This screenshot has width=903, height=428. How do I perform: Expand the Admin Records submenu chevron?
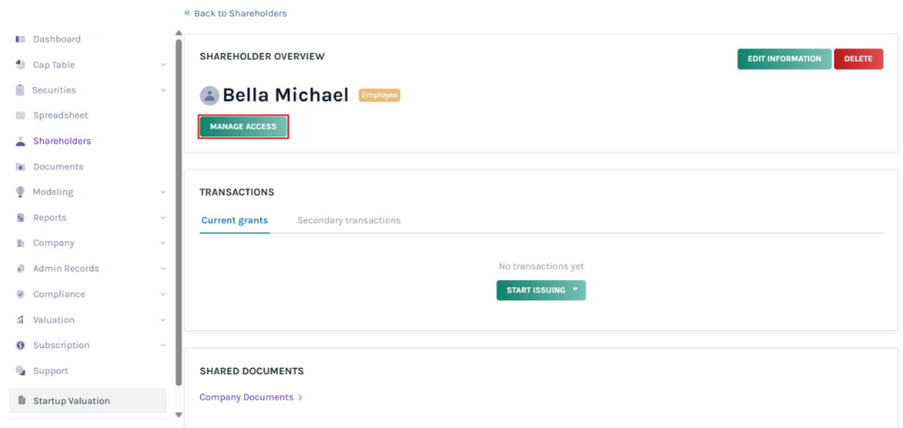coord(163,269)
